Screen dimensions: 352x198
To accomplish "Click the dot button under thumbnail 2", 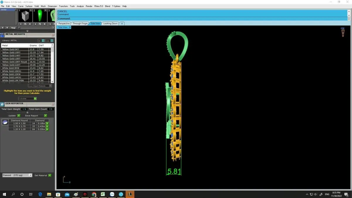I will click(35, 24).
